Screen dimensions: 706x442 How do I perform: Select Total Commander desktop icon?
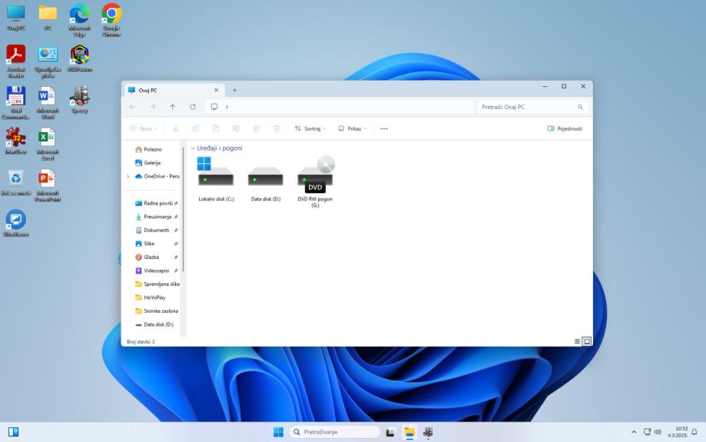coord(16,102)
